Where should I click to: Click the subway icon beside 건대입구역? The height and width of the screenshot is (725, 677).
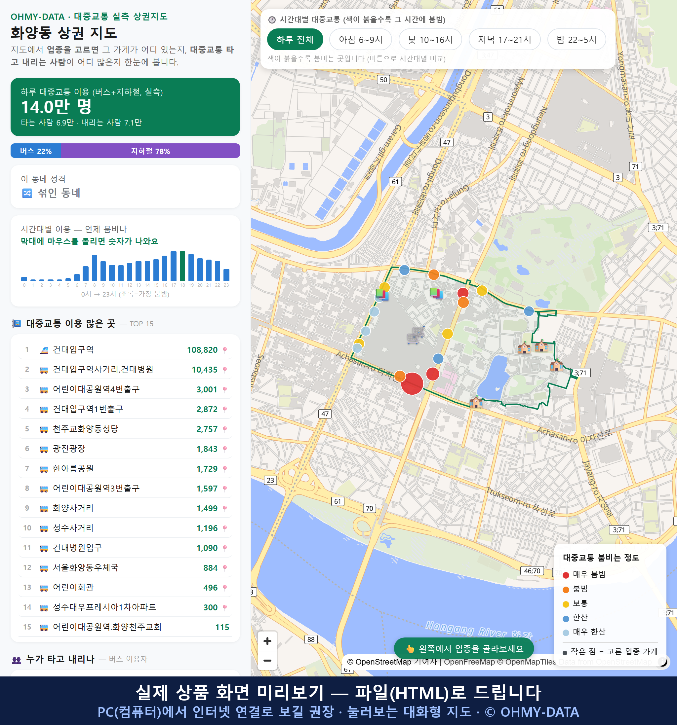coord(44,350)
